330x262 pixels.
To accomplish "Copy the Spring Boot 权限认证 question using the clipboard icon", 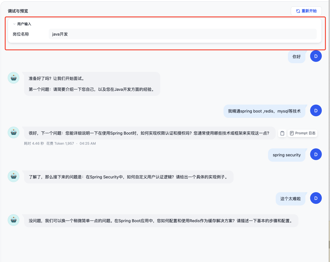I will click(282, 133).
